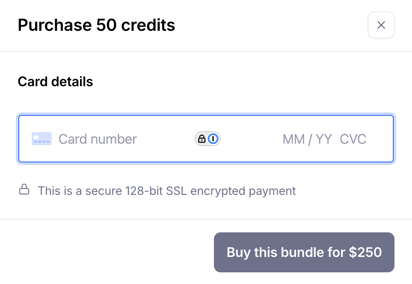Click the blue 1Password circle logo

click(213, 139)
